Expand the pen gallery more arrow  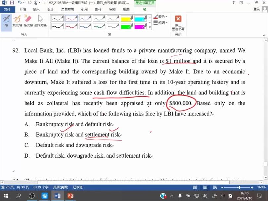(150, 27)
